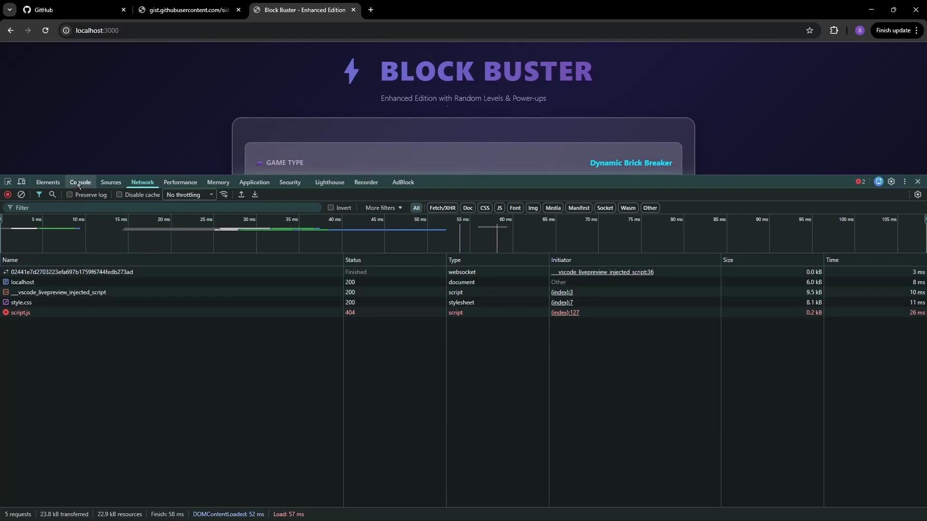This screenshot has width=927, height=521.
Task: Check the Invert filter checkbox
Action: (331, 207)
